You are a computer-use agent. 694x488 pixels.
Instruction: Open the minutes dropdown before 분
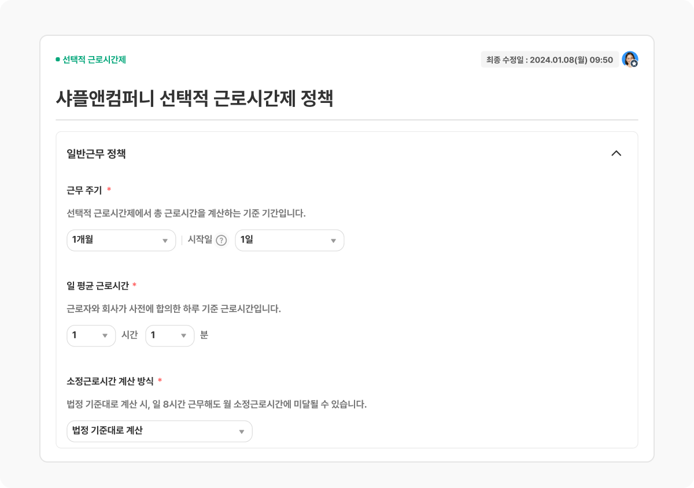pos(169,336)
